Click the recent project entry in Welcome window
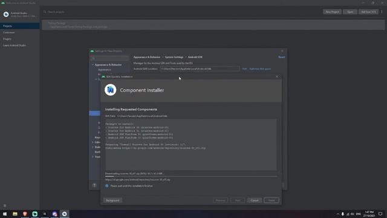Viewport: 387px width, 218px height. click(213, 25)
